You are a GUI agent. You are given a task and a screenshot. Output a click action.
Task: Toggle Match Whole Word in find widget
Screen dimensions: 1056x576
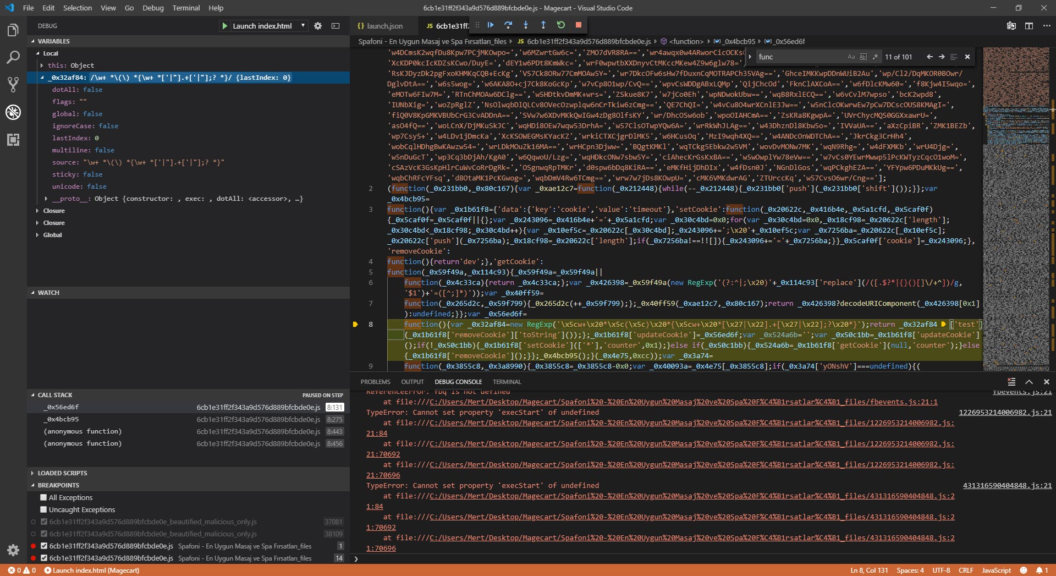(x=864, y=57)
